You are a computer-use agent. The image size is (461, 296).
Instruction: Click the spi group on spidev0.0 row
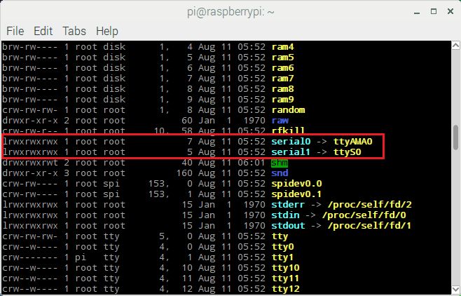[x=111, y=184]
